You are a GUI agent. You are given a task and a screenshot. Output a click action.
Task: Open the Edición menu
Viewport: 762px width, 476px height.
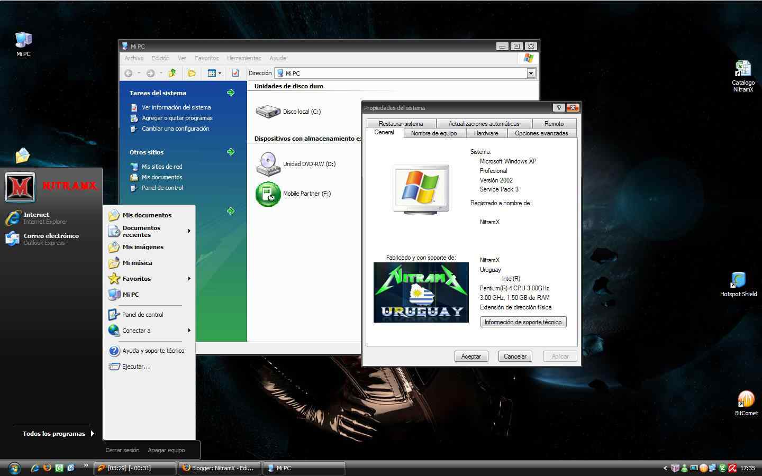click(x=160, y=58)
